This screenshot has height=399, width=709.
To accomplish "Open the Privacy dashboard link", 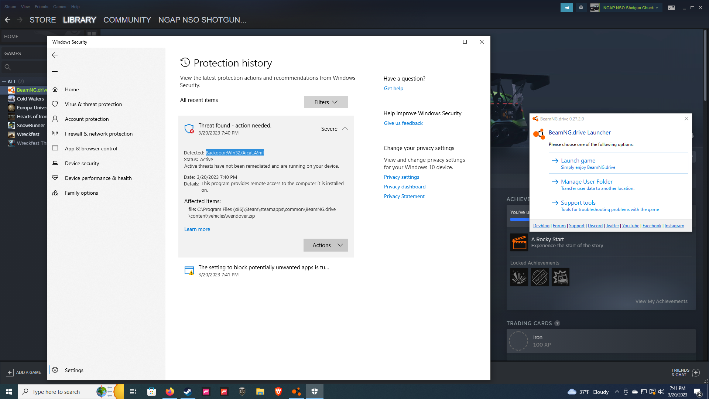I will tap(405, 187).
